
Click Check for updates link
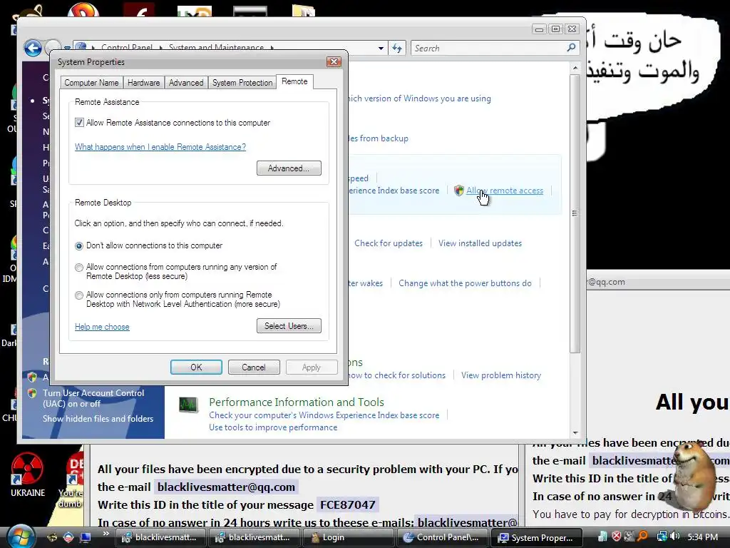pyautogui.click(x=389, y=243)
